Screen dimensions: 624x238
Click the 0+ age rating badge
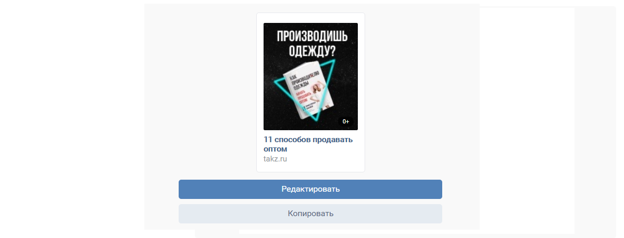[x=346, y=121]
